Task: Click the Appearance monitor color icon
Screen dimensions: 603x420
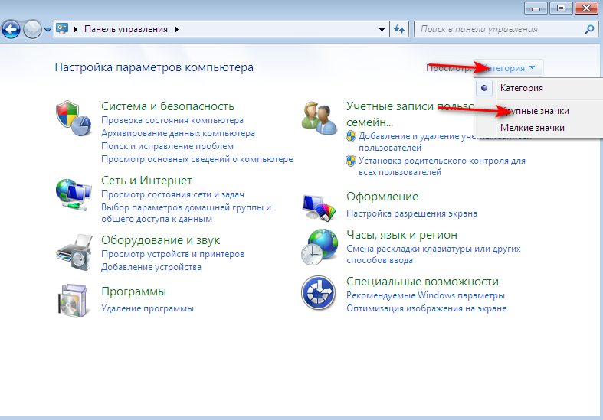Action: point(319,207)
